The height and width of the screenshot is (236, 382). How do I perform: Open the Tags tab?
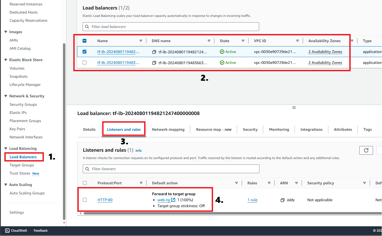[x=368, y=129]
